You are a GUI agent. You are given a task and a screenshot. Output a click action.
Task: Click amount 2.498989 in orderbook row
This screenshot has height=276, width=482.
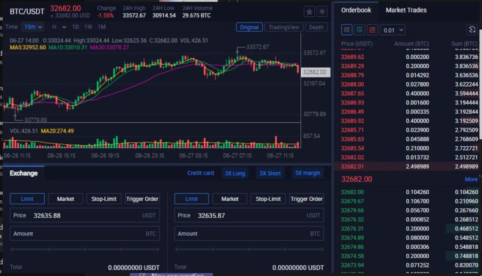(418, 167)
